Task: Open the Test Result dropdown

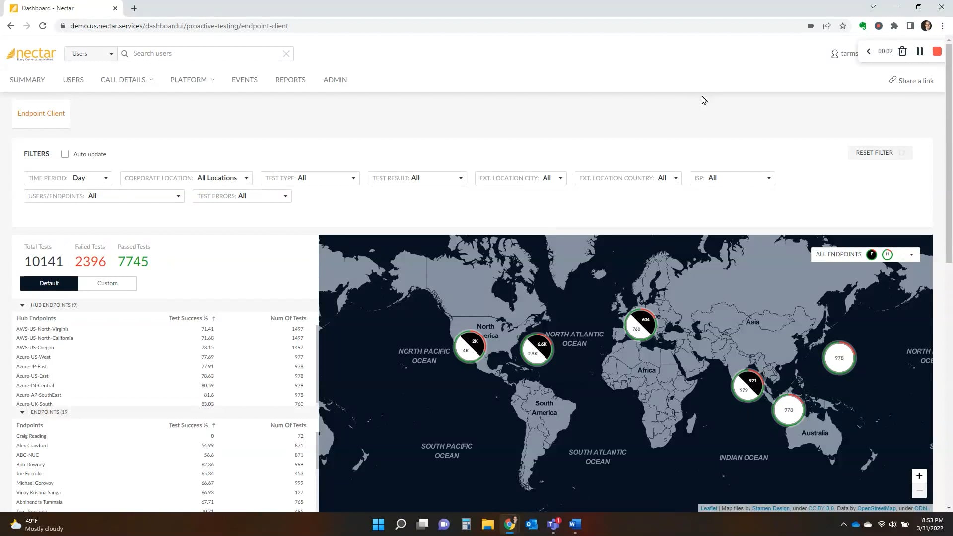Action: pos(417,178)
